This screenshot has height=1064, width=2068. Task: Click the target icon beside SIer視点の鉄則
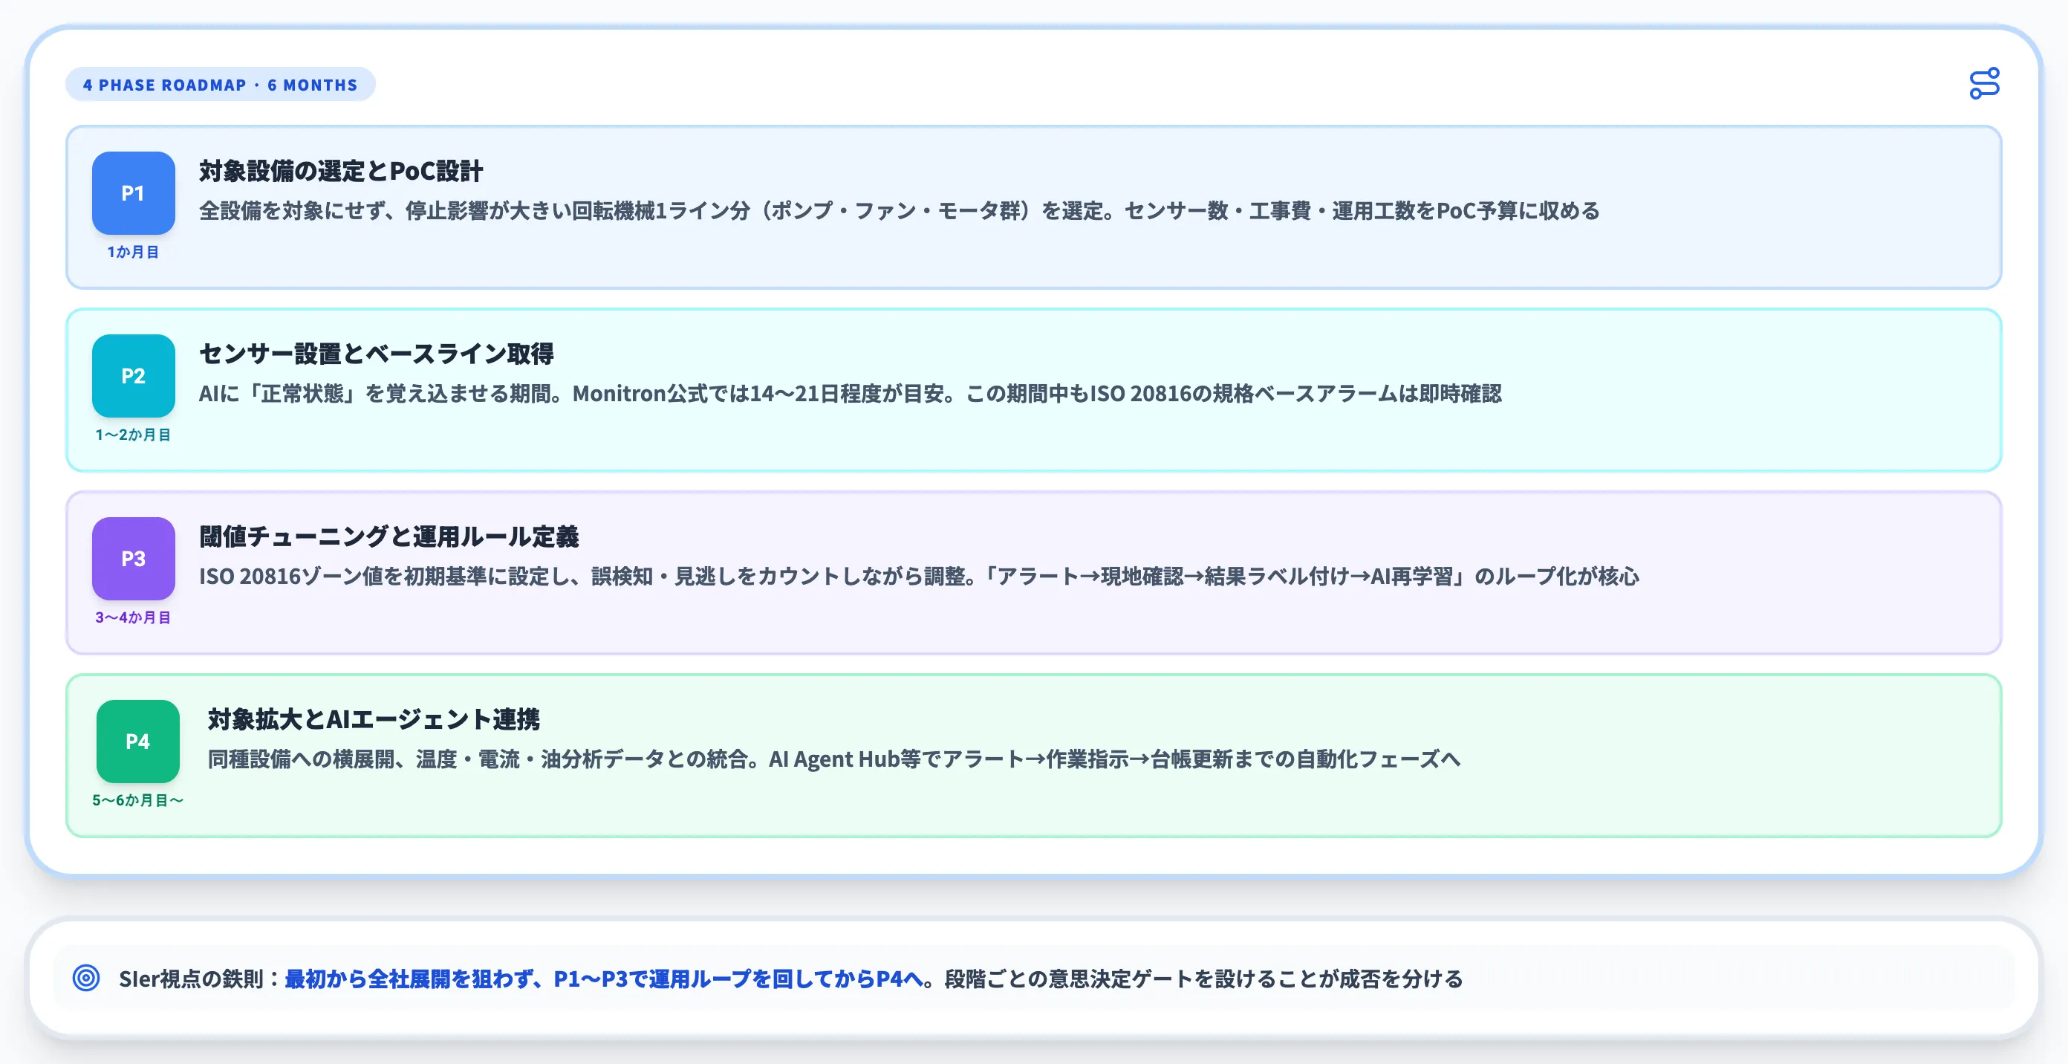[86, 979]
